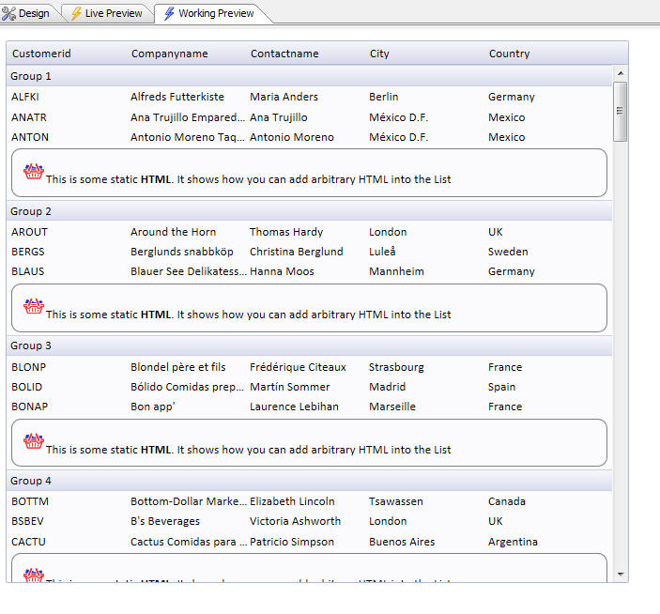This screenshot has height=614, width=660.
Task: Select the BLAUS customer id cell
Action: click(28, 271)
